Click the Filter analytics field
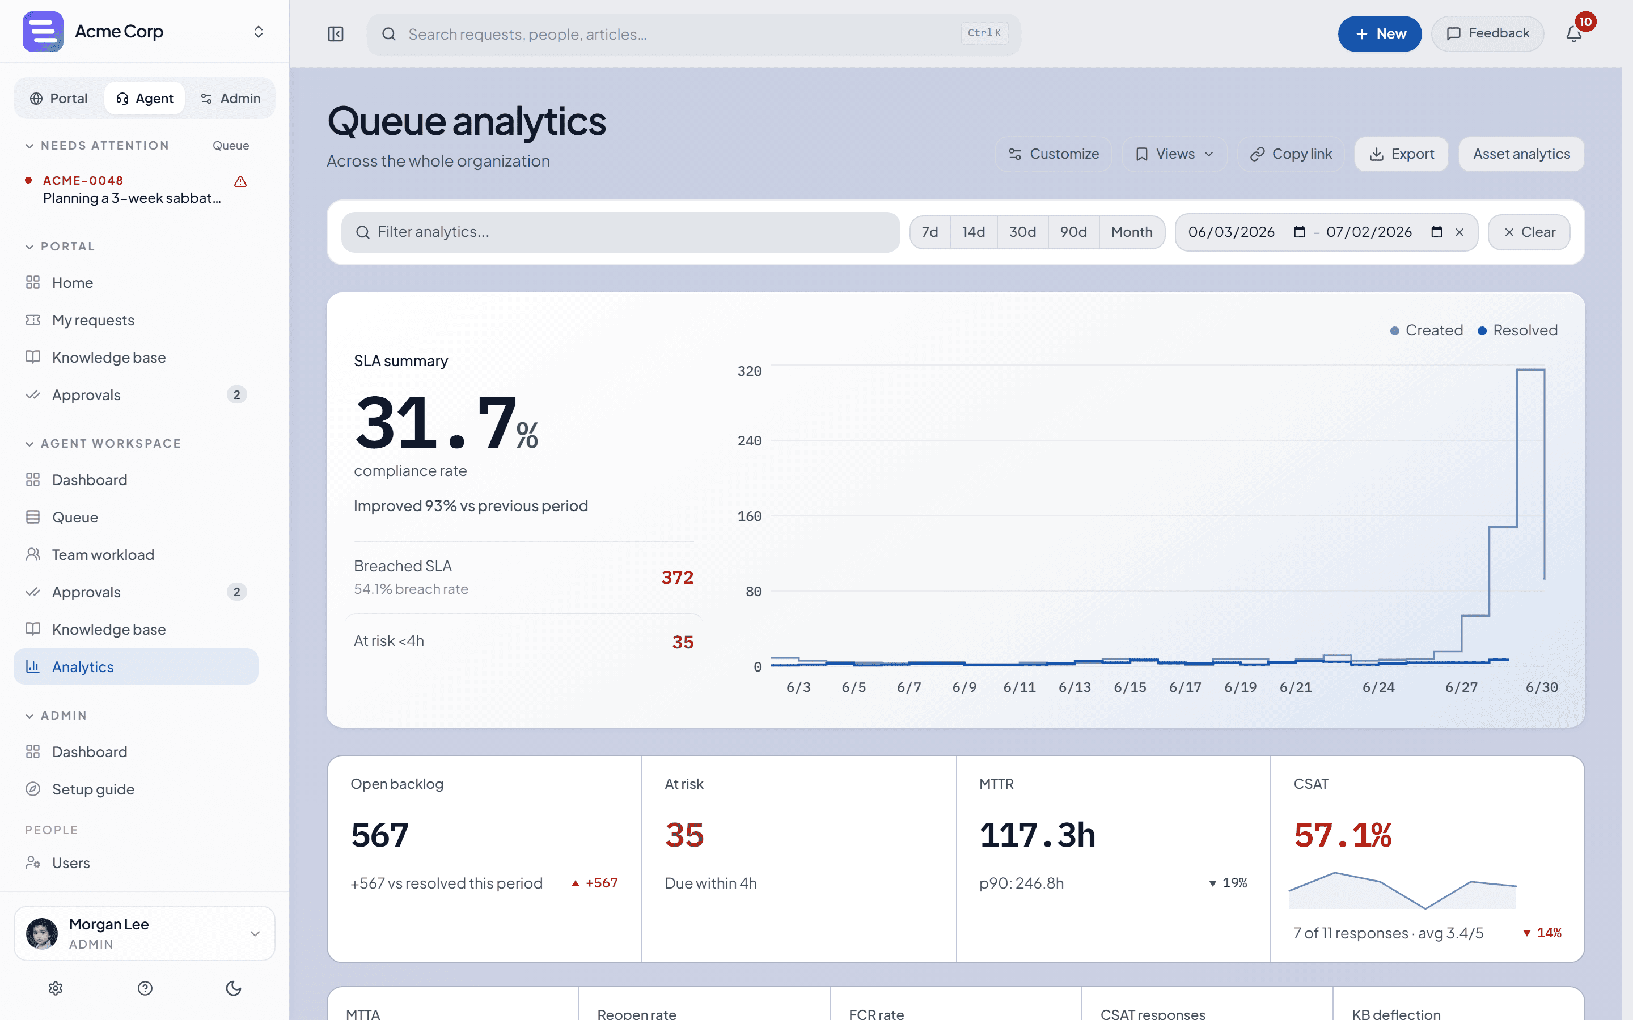This screenshot has width=1633, height=1020. point(621,232)
